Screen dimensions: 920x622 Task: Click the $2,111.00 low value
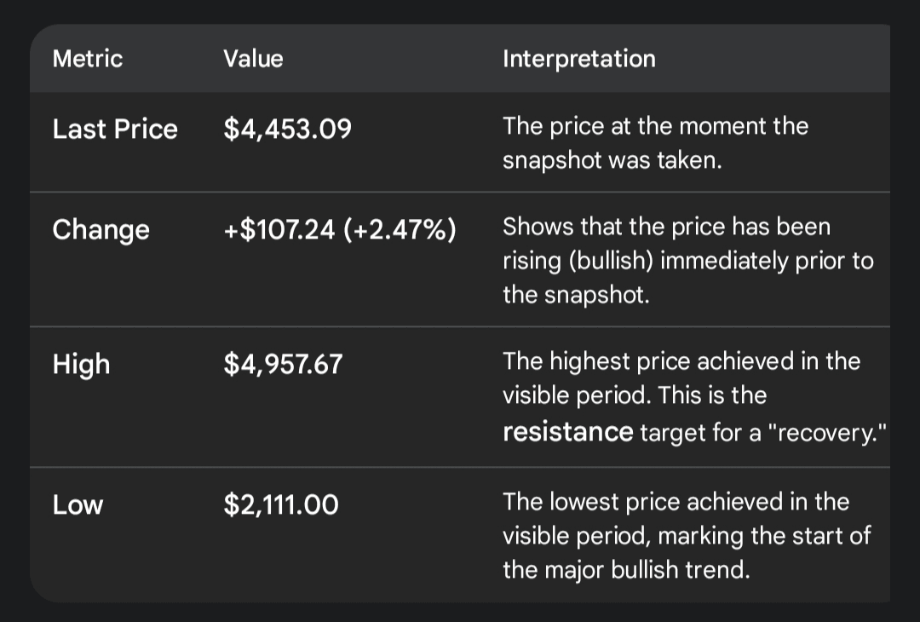281,505
